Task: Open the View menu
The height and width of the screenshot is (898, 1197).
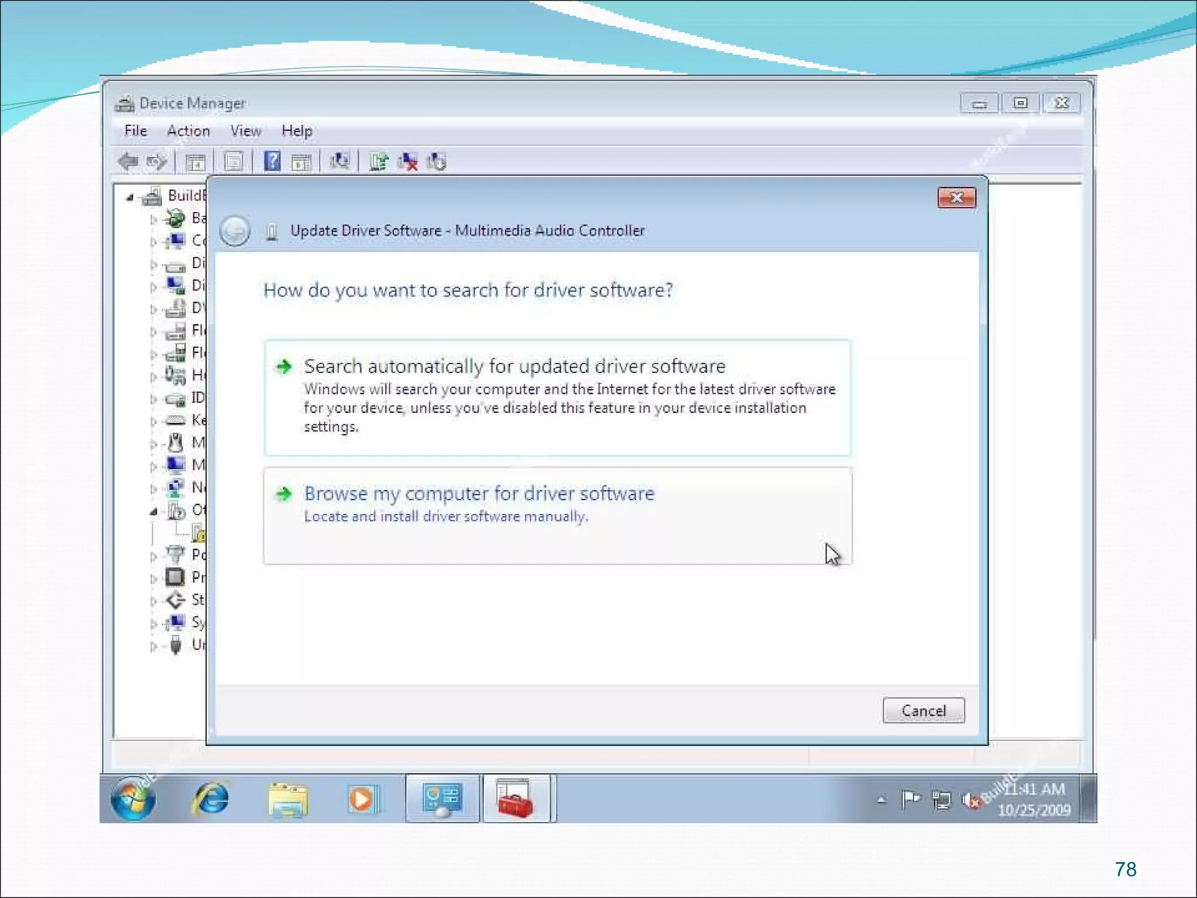Action: coord(245,130)
